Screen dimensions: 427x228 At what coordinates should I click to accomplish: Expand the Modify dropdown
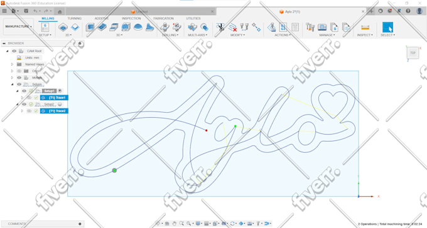pos(238,35)
